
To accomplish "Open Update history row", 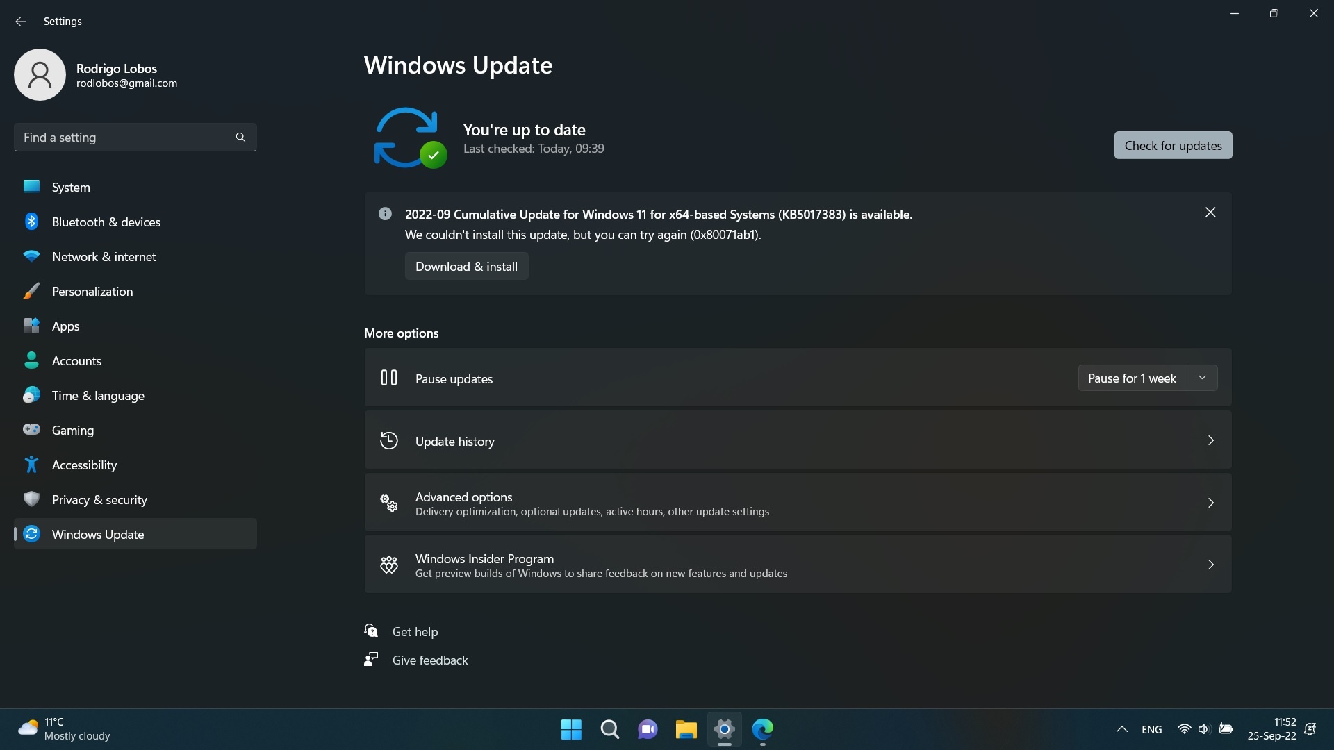I will tap(798, 440).
